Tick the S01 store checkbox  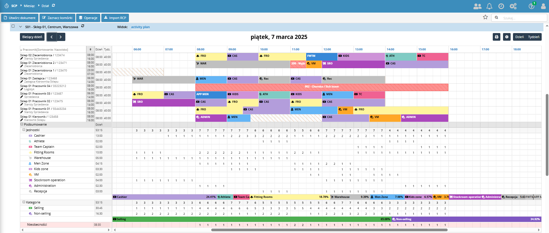(13, 26)
